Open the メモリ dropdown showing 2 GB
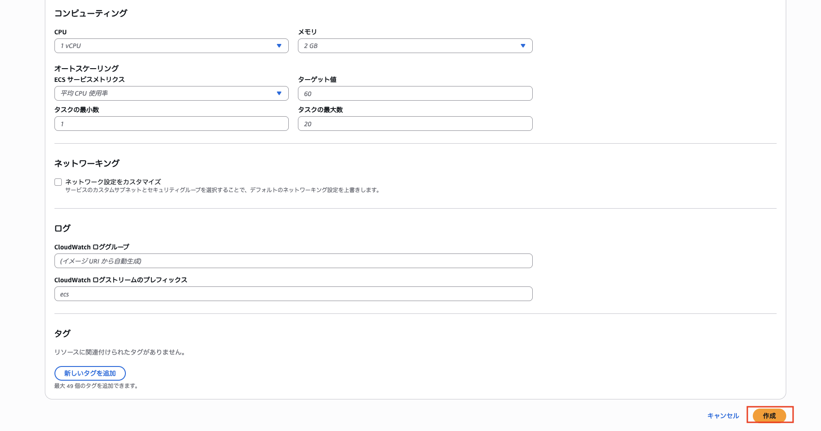Screen dimensions: 821x431 [x=415, y=46]
